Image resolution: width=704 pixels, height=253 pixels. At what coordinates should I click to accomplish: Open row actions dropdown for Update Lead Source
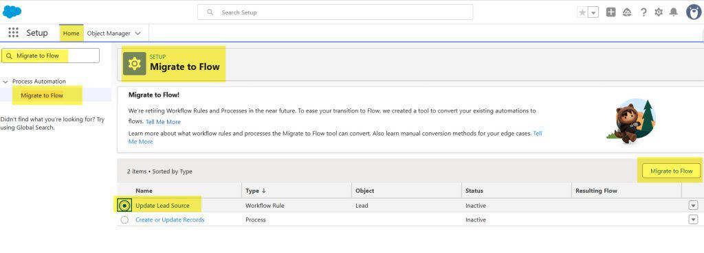[693, 205]
